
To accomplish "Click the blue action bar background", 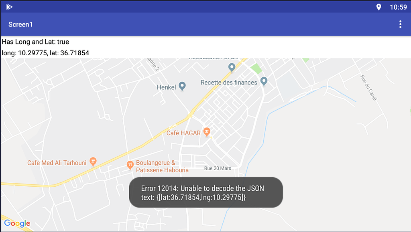I will (x=201, y=24).
